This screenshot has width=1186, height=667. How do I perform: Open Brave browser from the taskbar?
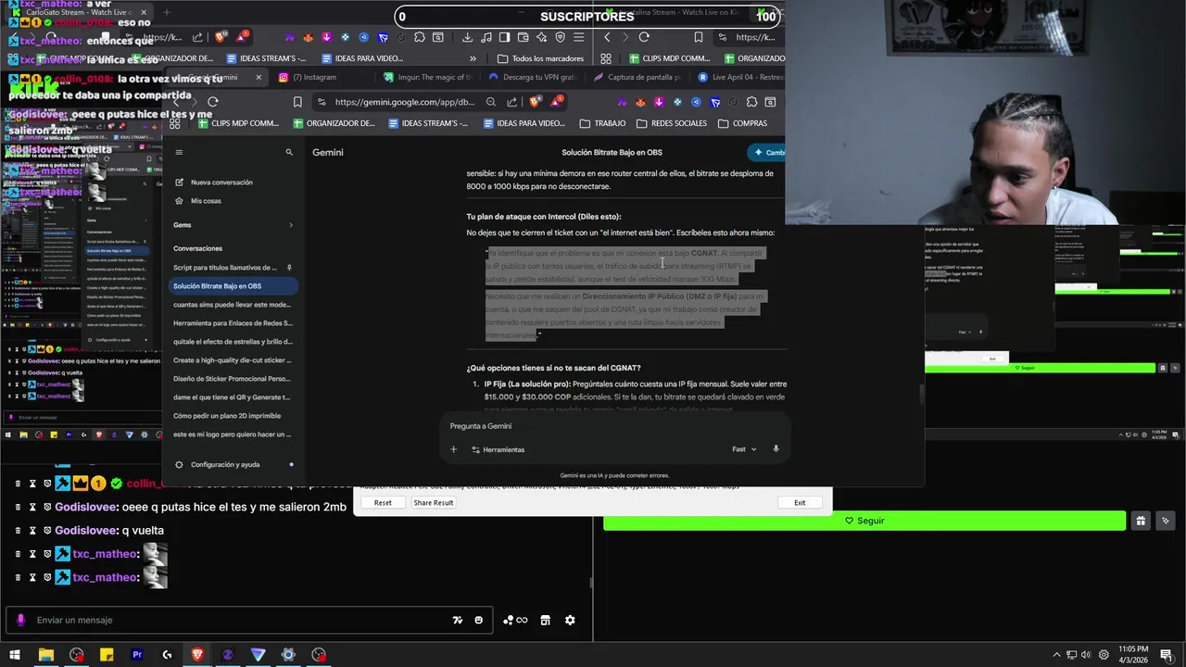pyautogui.click(x=197, y=655)
